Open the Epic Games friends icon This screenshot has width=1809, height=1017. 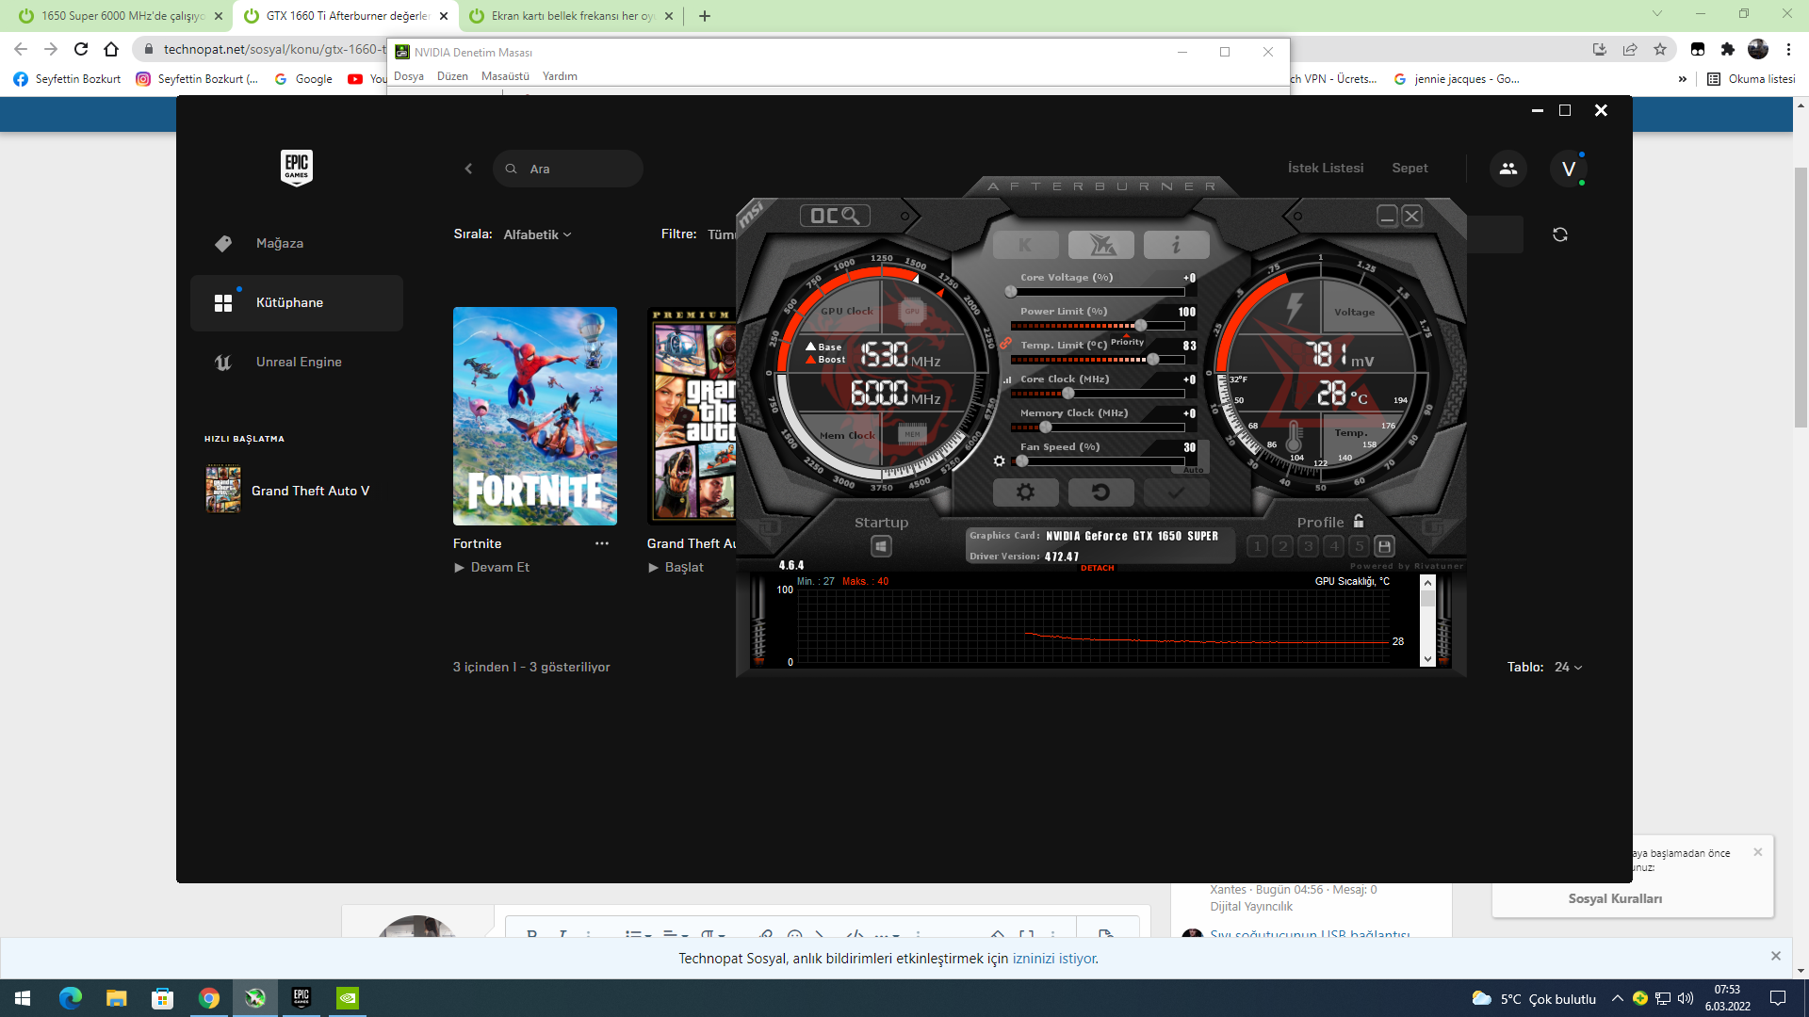pos(1507,169)
